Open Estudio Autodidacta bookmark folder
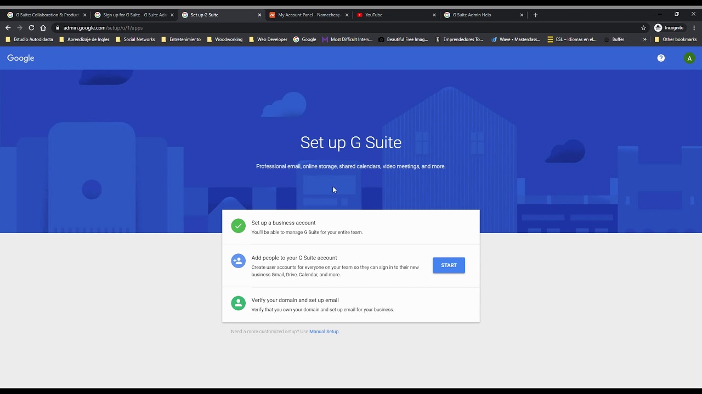The width and height of the screenshot is (702, 394). (x=29, y=39)
